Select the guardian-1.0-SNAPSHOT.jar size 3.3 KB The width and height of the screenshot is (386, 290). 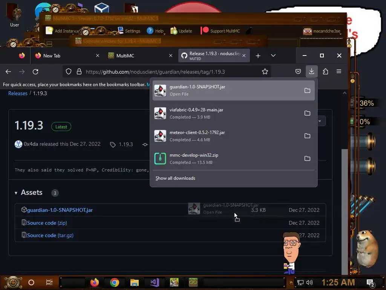coord(258,210)
